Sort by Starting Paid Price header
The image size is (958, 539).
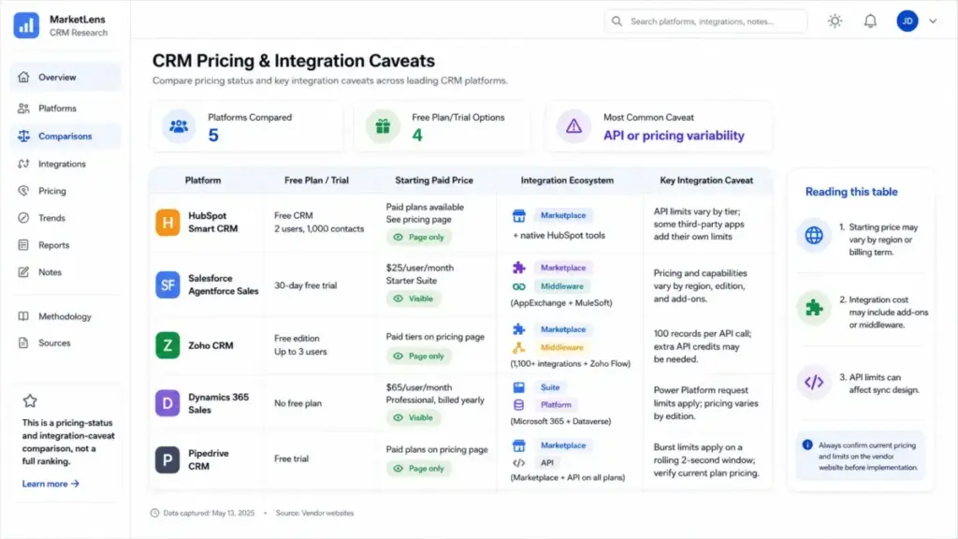pos(434,181)
